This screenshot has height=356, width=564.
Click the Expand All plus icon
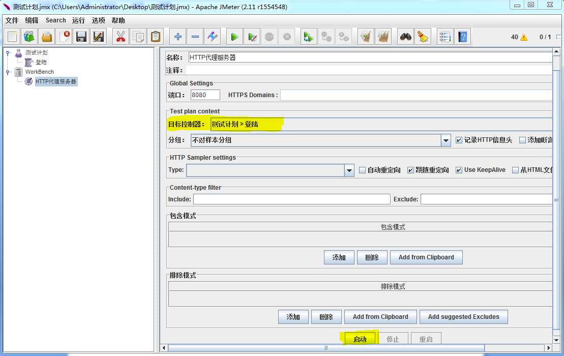click(x=177, y=37)
